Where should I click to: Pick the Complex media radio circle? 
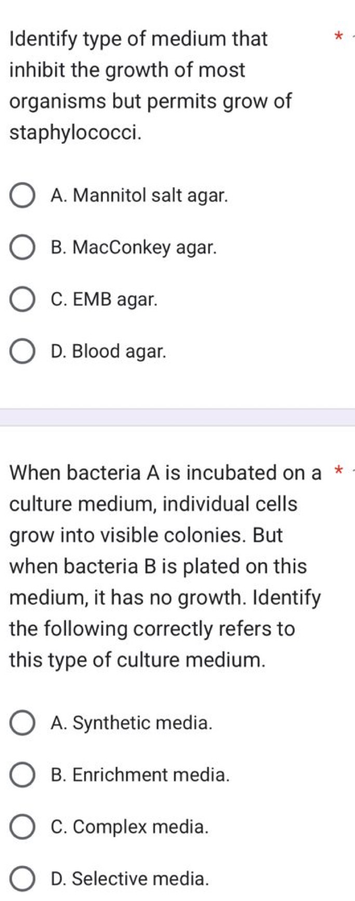[x=22, y=827]
